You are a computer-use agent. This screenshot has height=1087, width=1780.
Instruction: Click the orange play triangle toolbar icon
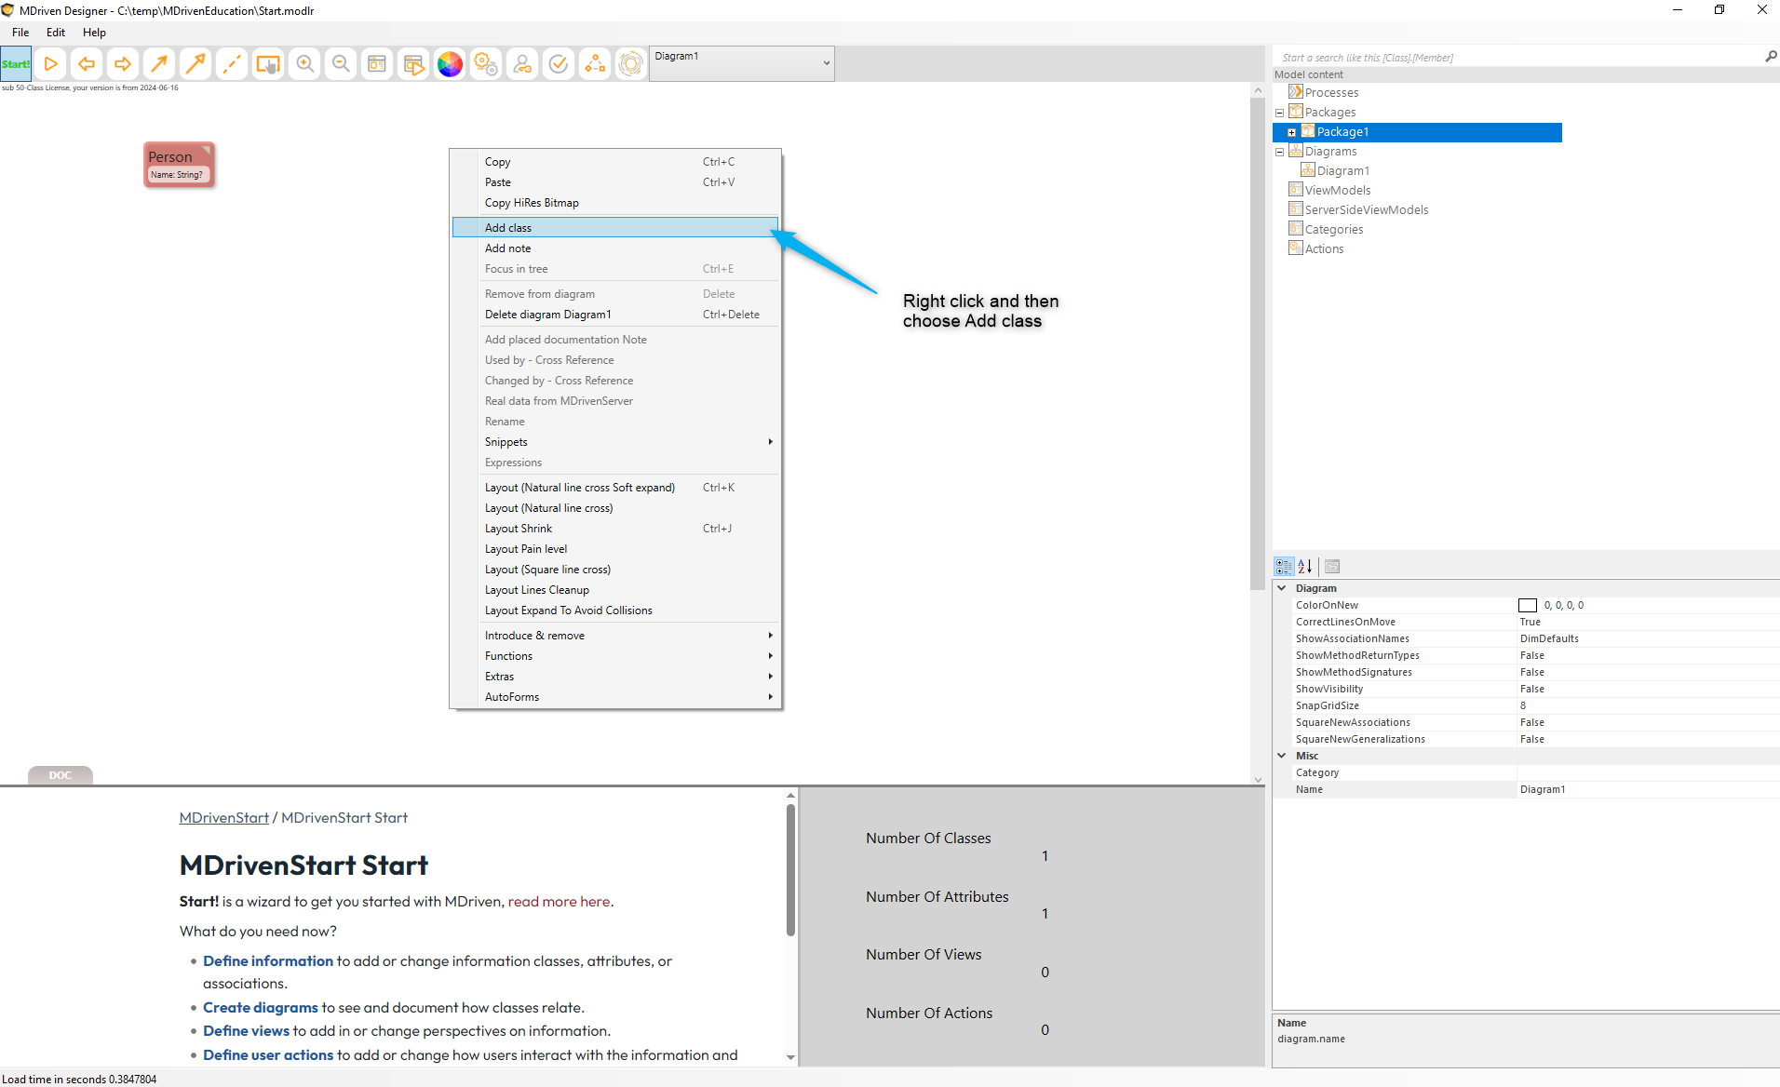[51, 64]
